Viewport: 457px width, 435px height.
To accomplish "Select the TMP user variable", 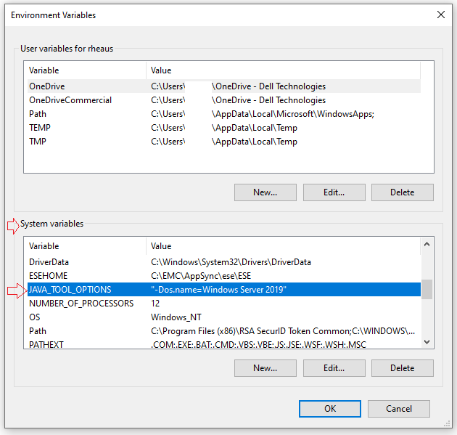I will pos(38,142).
